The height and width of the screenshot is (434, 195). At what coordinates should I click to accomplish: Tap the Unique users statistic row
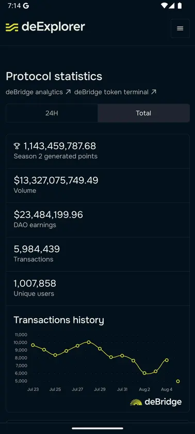(x=98, y=288)
